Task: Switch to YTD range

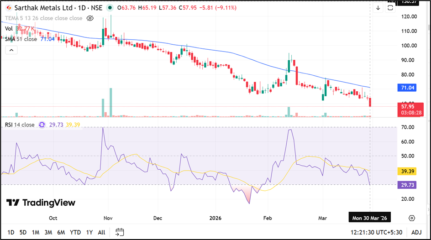Action: 75,232
